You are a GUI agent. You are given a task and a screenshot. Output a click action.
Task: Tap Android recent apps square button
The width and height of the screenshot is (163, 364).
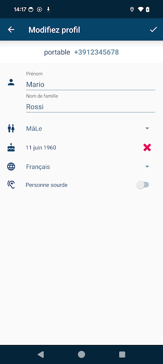point(122,354)
